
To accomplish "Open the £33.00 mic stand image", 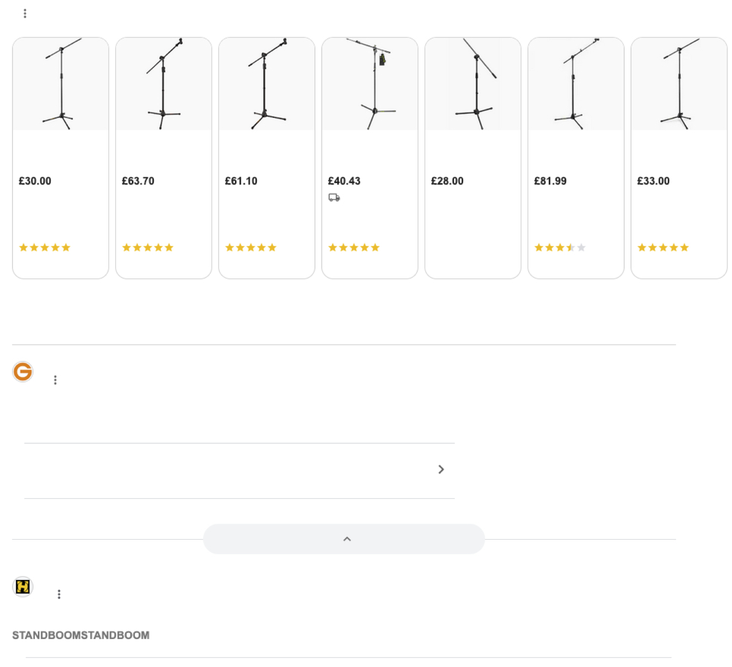I will pos(679,84).
